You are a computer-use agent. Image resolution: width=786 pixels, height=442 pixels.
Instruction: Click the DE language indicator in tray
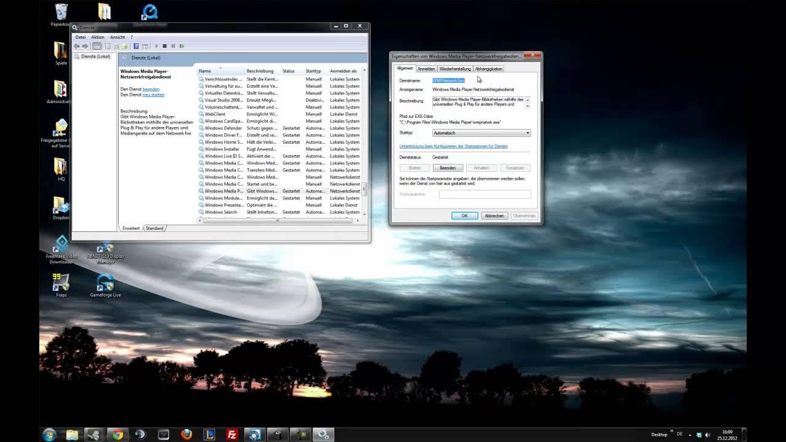click(x=680, y=434)
